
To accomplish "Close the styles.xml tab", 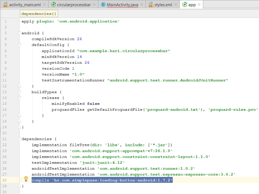I will (x=176, y=5).
